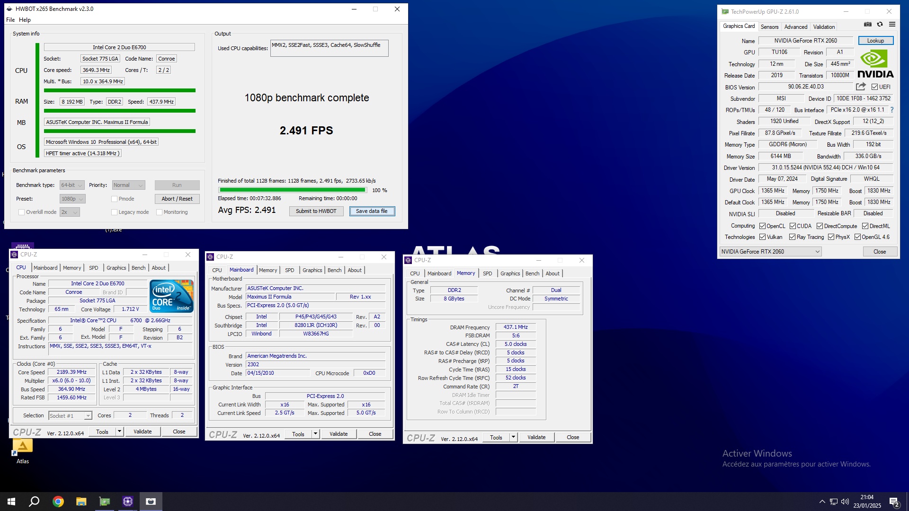Expand Tools arrow in CPU-Z Mainboard window
The width and height of the screenshot is (909, 511).
coord(315,434)
